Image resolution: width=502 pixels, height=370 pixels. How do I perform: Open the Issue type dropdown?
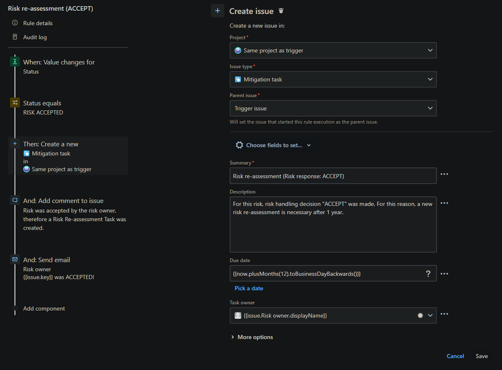click(333, 79)
